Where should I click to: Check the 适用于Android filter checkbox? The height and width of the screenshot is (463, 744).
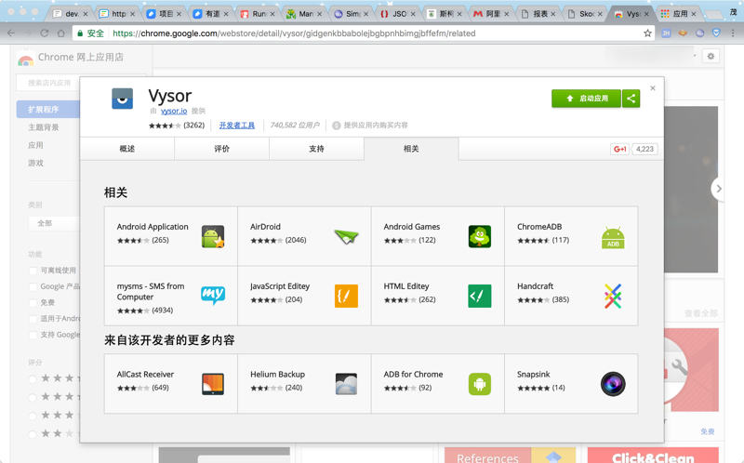pos(33,319)
